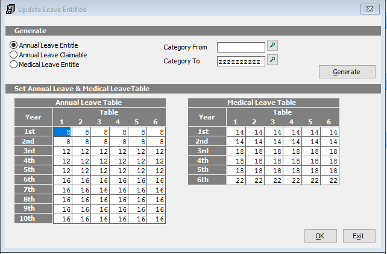Click Medical Leave 6th year row label
Image resolution: width=387 pixels, height=254 pixels.
[x=207, y=180]
